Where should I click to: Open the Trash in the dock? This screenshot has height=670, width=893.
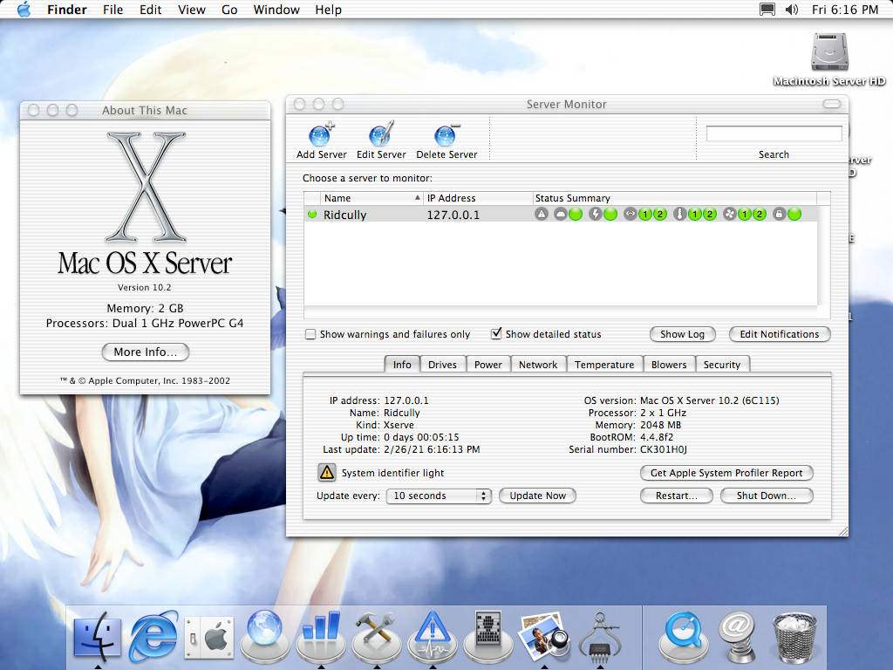click(x=794, y=638)
